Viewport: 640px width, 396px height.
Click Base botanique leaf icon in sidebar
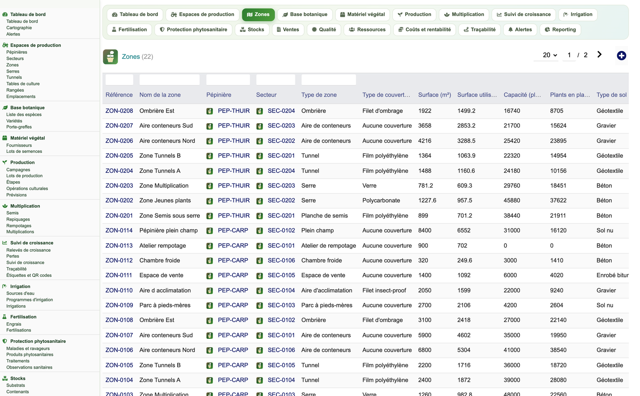pyautogui.click(x=5, y=108)
